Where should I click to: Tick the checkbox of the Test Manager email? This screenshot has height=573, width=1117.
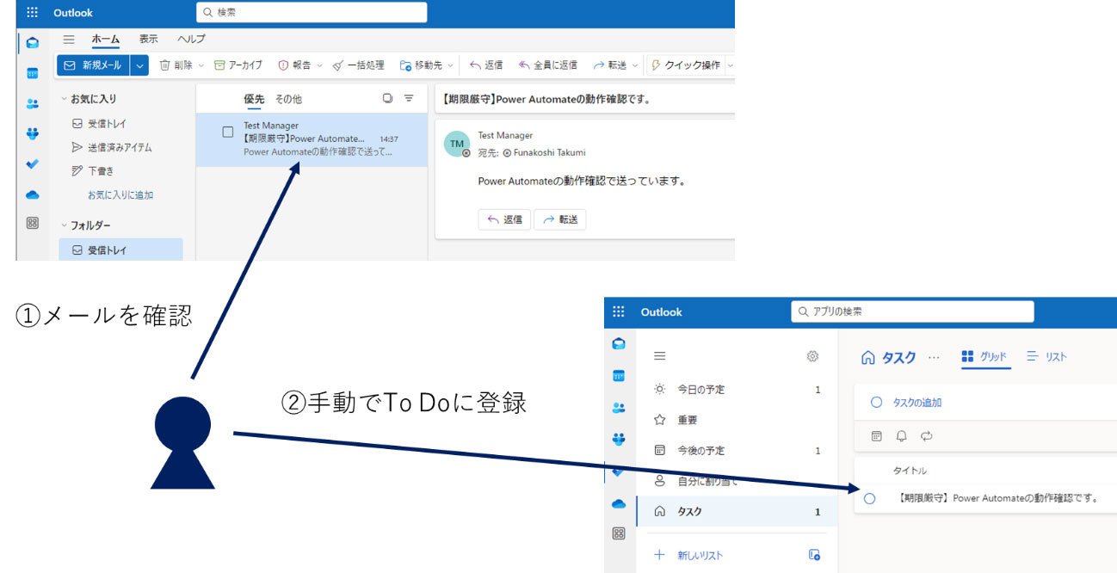coord(228,132)
